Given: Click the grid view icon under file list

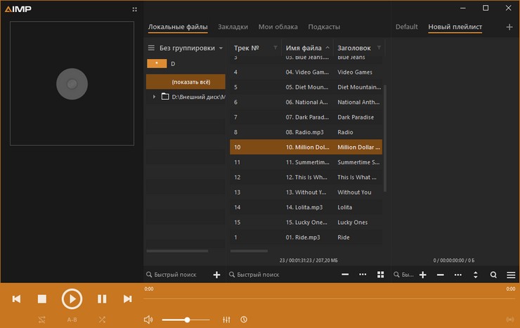Looking at the screenshot, I should (381, 275).
